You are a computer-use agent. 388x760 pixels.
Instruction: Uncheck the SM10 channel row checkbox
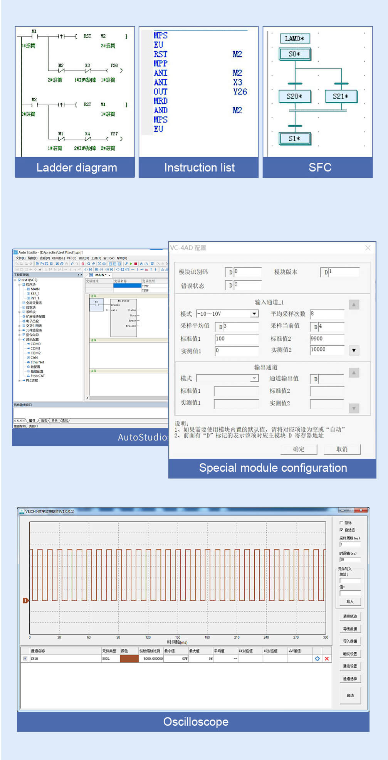tap(25, 659)
